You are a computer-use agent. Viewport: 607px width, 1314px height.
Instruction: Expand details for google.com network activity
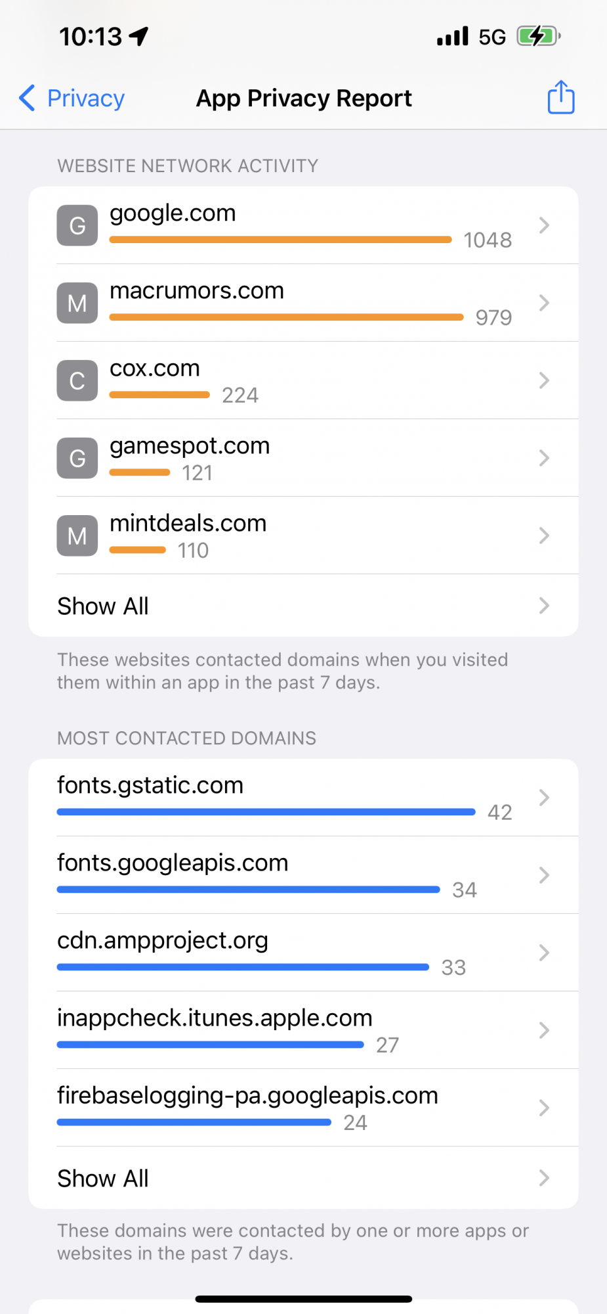coord(543,225)
